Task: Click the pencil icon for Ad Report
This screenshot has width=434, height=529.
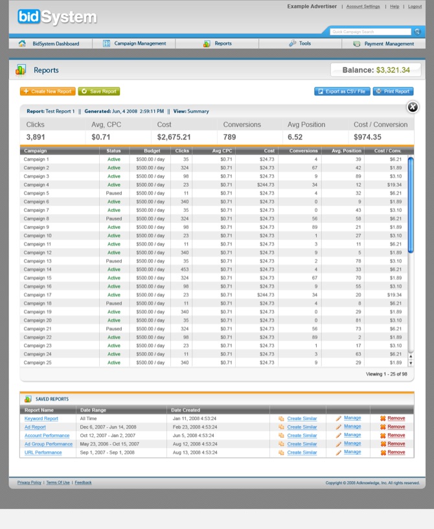Action: tap(339, 427)
